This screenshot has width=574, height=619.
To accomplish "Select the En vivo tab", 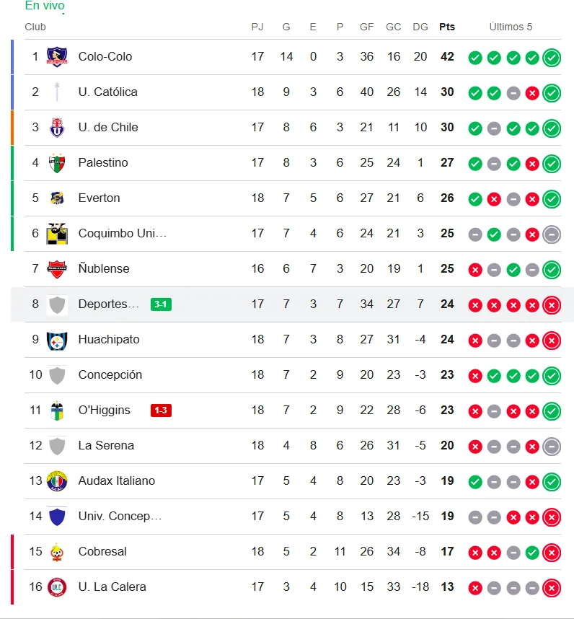I will point(45,6).
